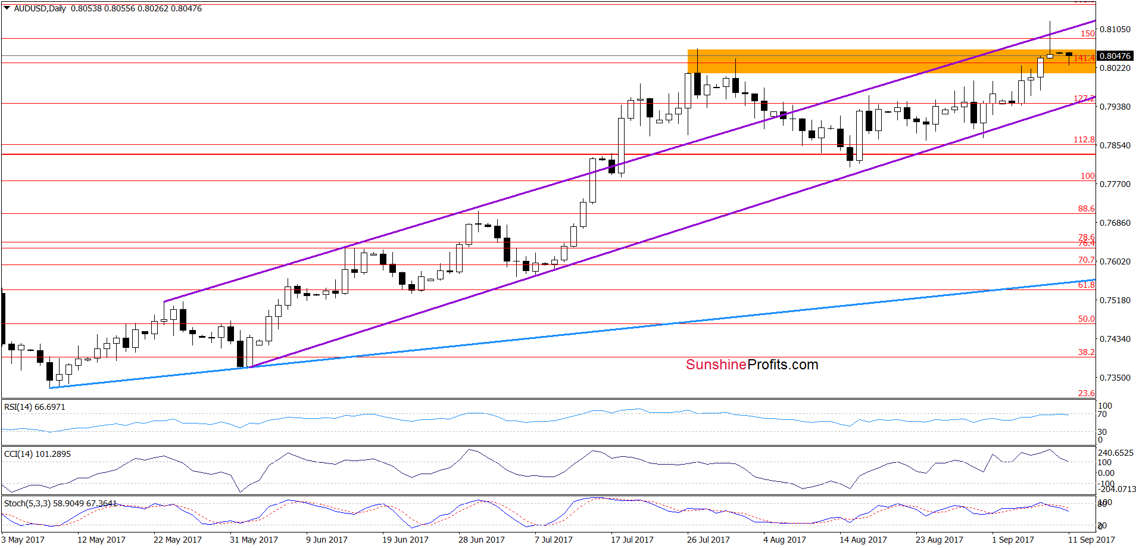Click the 0.76860 price axis value

pos(1115,223)
